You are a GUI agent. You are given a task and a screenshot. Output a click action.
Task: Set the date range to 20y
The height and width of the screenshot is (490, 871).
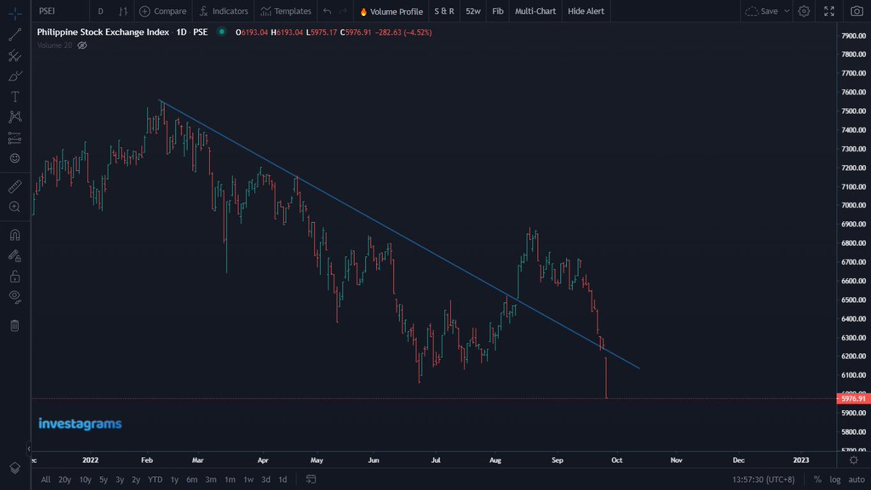point(65,479)
